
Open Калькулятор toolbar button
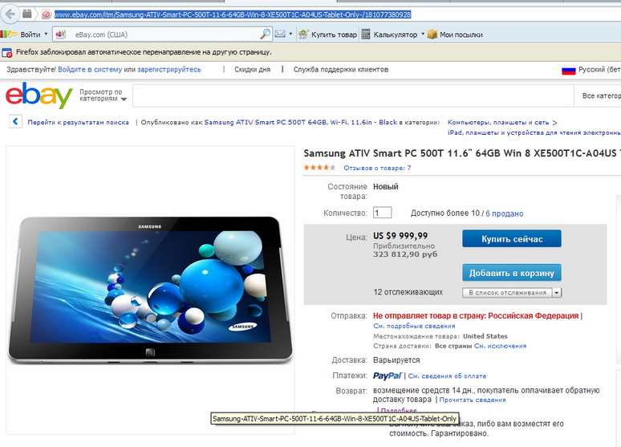coord(390,35)
